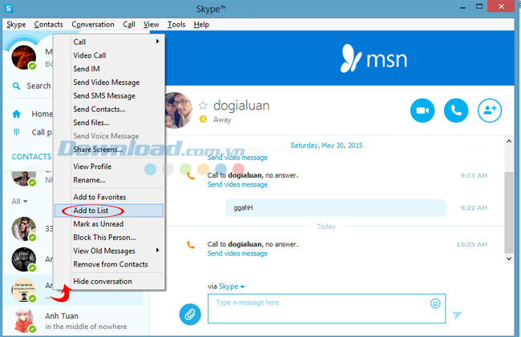This screenshot has width=521, height=337.
Task: Select Add to Favorites
Action: coord(109,197)
